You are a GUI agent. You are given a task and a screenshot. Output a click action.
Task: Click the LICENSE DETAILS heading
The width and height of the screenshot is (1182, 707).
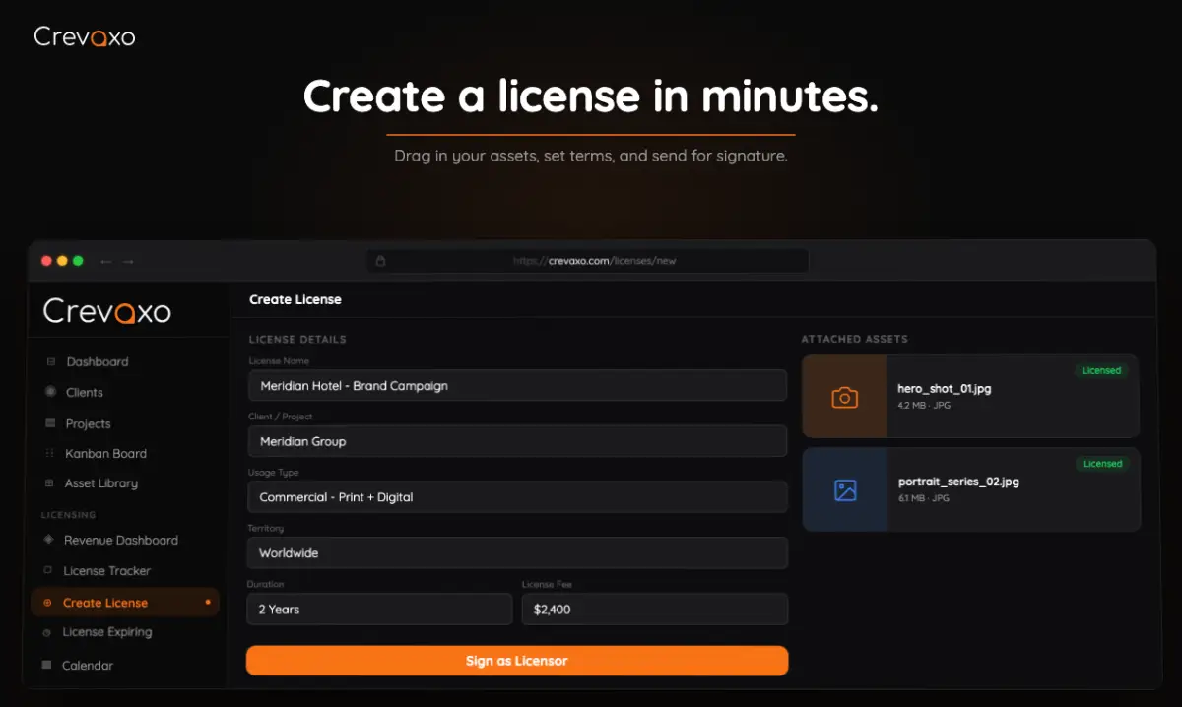point(297,339)
